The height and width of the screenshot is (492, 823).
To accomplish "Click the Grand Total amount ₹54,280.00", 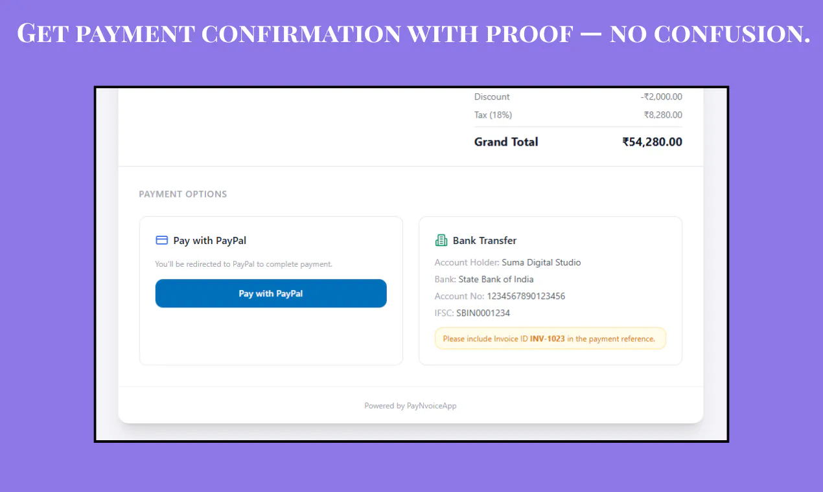I will 652,142.
